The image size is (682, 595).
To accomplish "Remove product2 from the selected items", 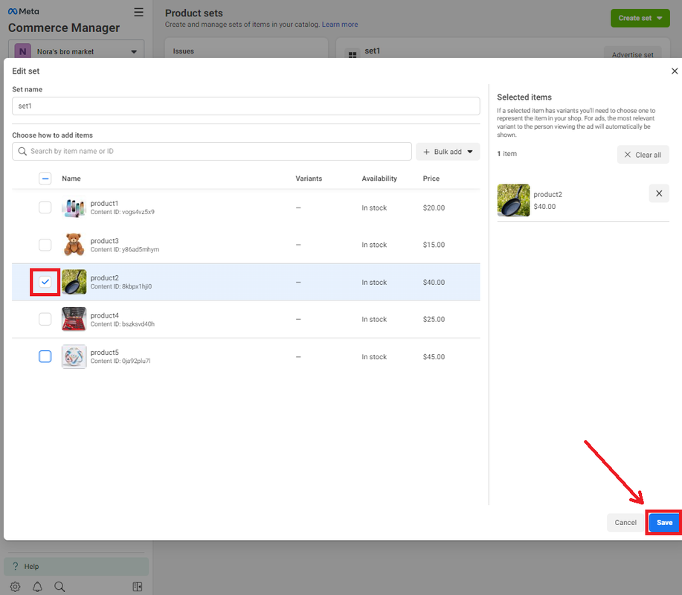I will [659, 193].
